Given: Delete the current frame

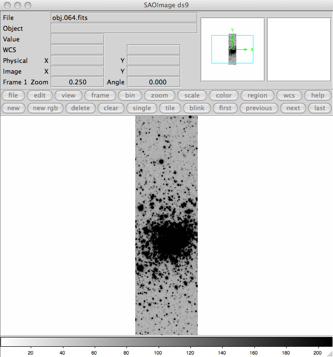Looking at the screenshot, I should 81,108.
